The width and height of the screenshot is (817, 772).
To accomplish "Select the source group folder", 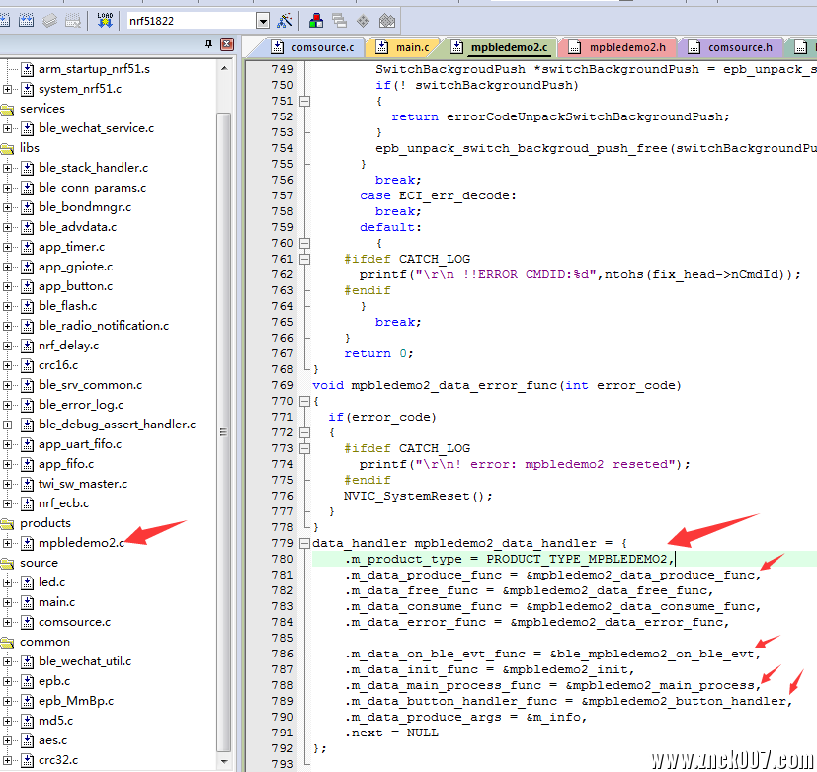I will tap(39, 564).
